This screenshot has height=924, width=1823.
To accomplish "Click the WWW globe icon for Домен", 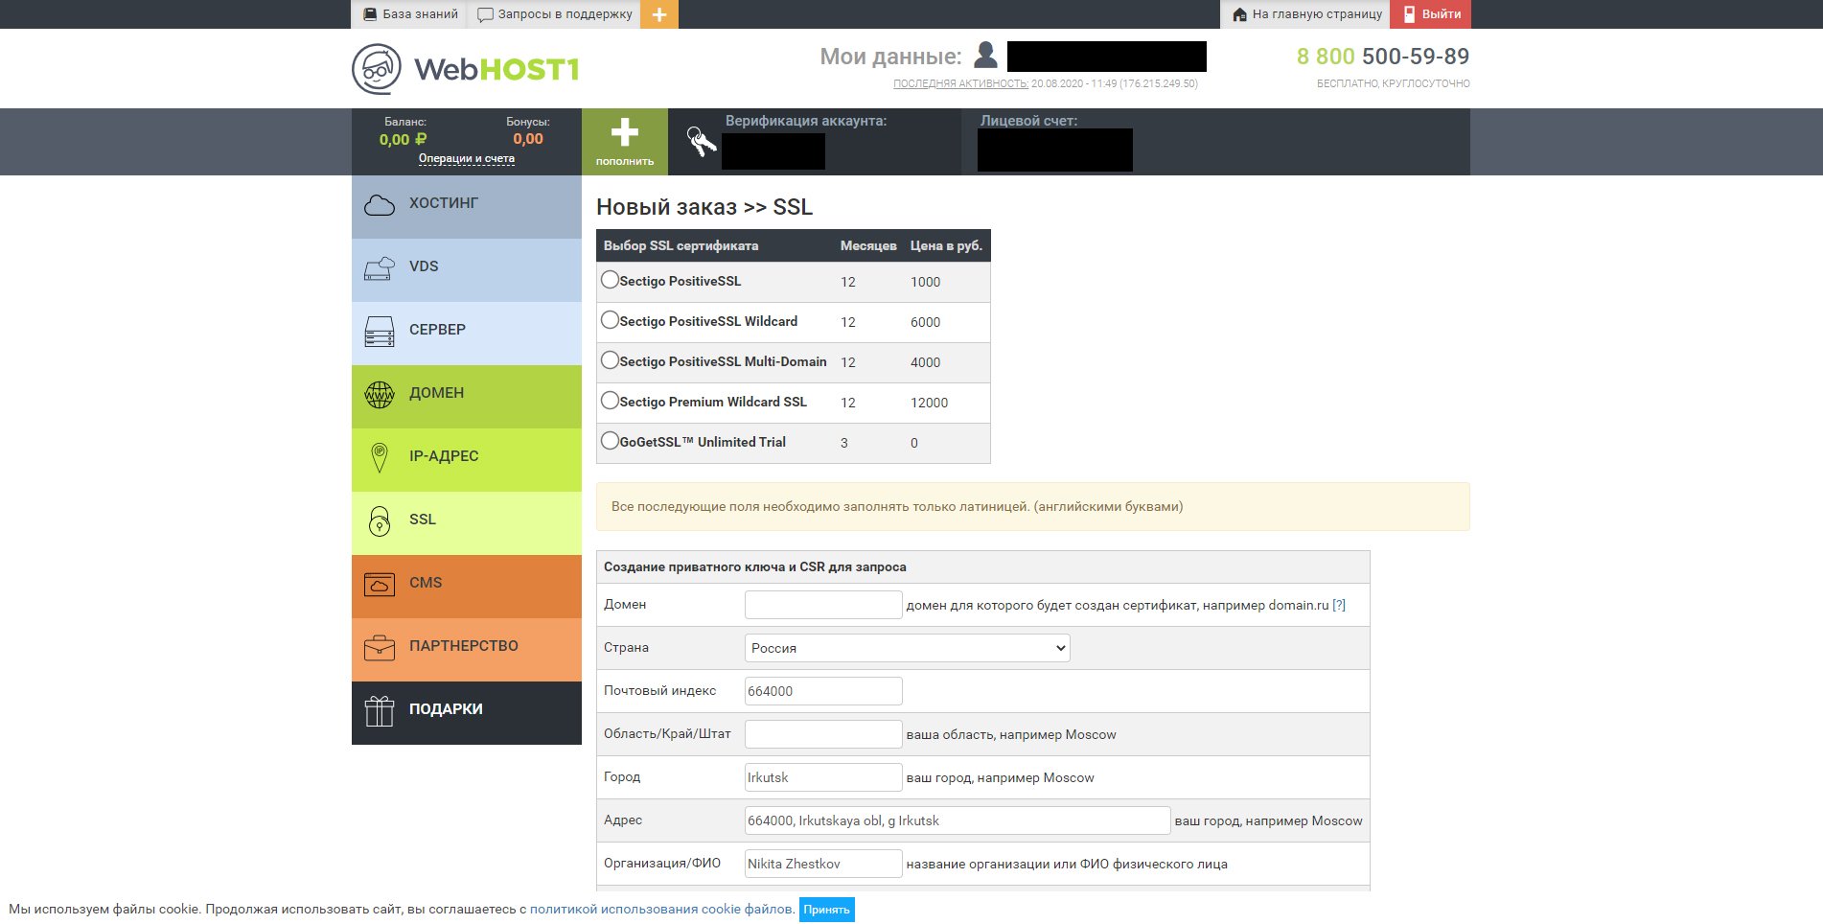I will [380, 394].
